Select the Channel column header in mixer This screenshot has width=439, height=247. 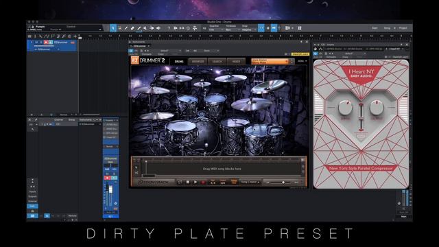(59, 120)
